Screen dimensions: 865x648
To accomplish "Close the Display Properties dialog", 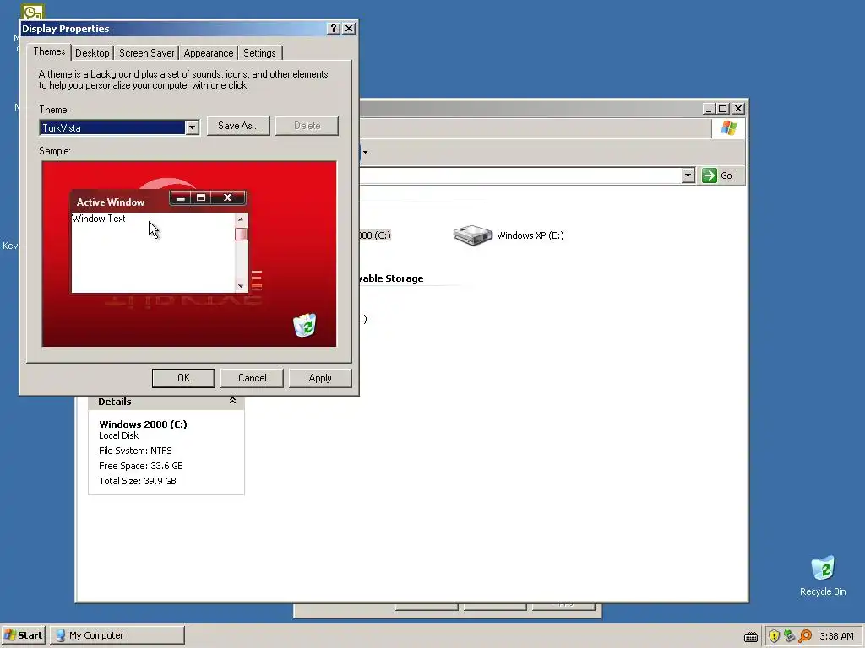I will [349, 29].
